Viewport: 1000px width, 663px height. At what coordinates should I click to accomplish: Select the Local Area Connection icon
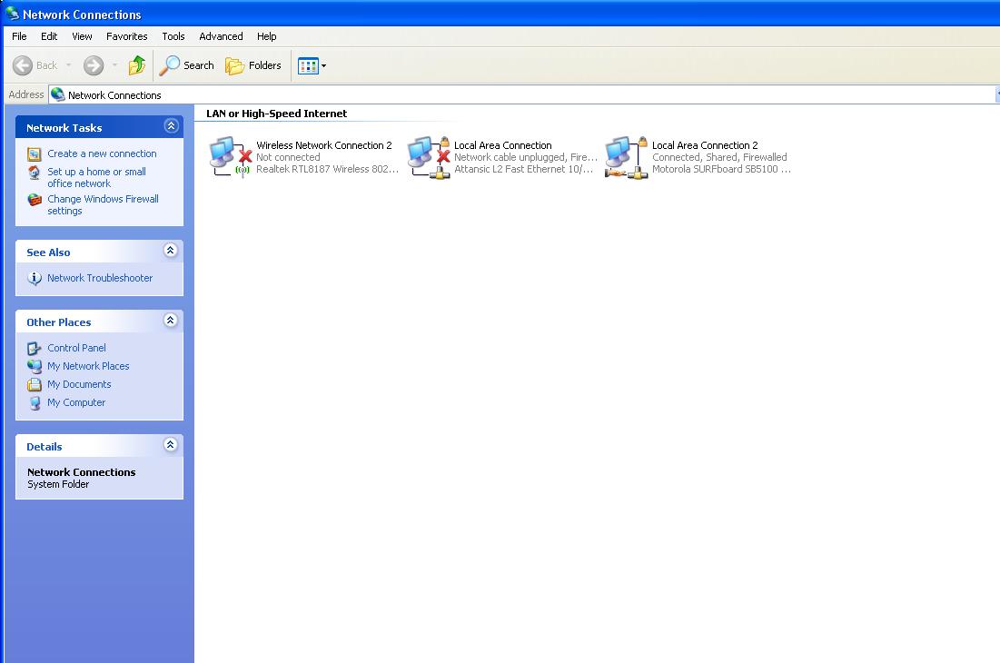(x=429, y=157)
